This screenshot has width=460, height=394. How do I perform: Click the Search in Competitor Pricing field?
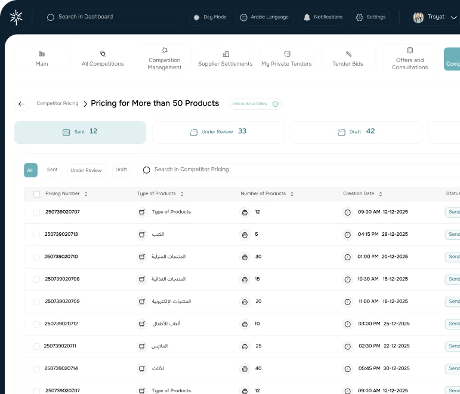298,170
